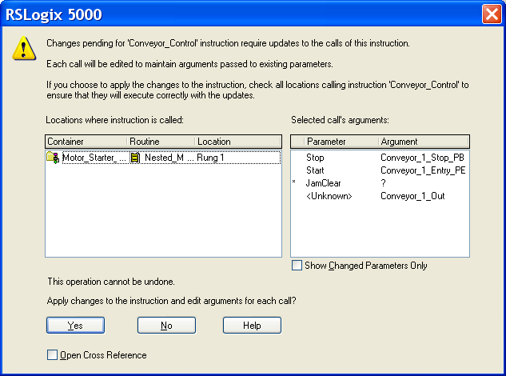Click Yes to apply instruction changes
The image size is (506, 376).
75,326
